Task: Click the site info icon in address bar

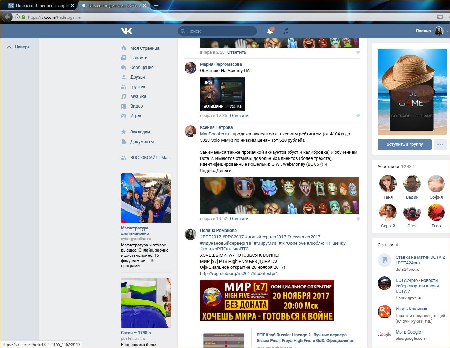Action: (x=17, y=17)
